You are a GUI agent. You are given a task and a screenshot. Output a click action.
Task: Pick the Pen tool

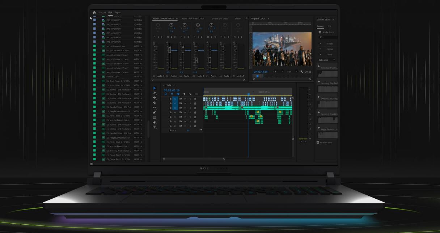155,113
